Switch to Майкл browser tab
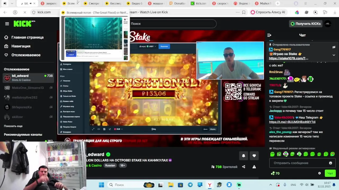This screenshot has width=339, height=190. [263, 3]
